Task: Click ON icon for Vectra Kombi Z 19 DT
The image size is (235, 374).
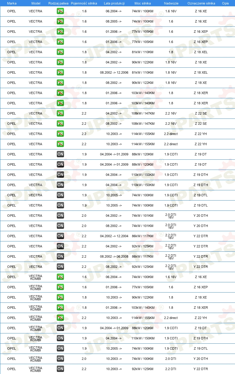Action: 60,328
